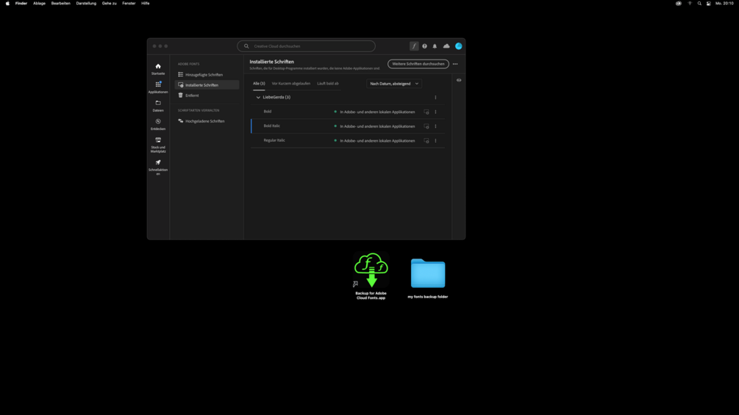Open Applikationen in the sidebar

[158, 87]
